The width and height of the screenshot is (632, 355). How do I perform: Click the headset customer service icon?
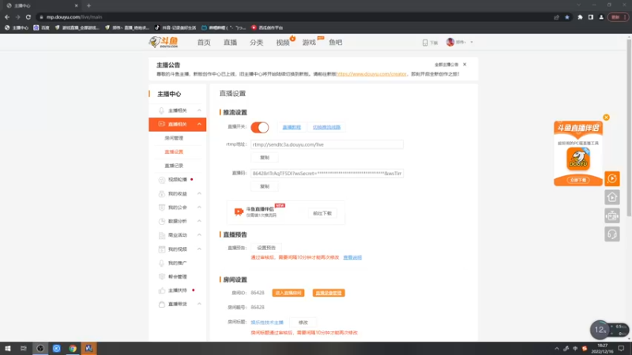(611, 234)
